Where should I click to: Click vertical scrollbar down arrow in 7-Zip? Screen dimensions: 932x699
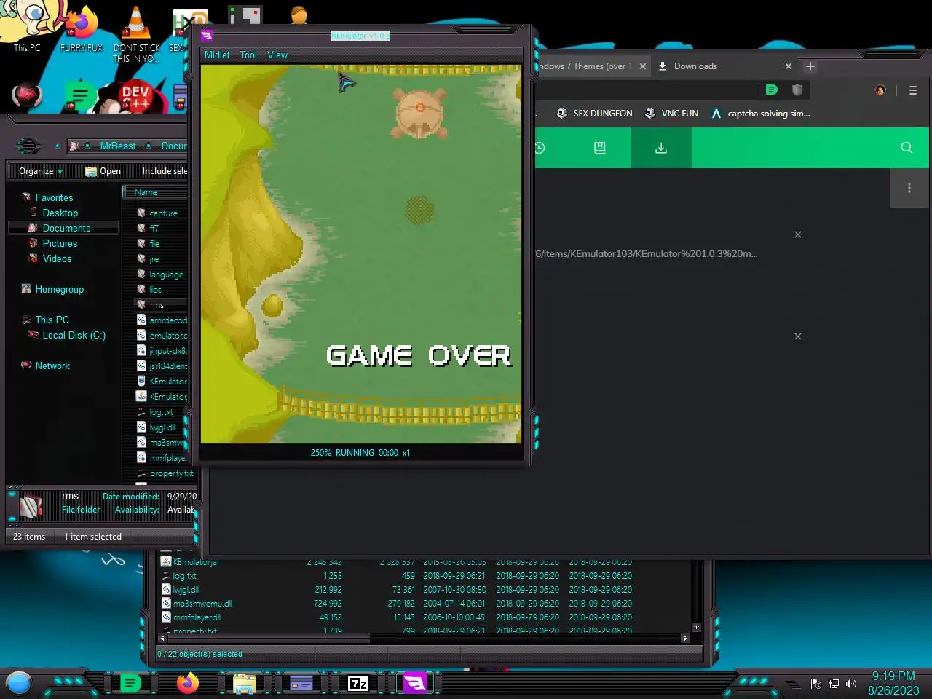[696, 628]
